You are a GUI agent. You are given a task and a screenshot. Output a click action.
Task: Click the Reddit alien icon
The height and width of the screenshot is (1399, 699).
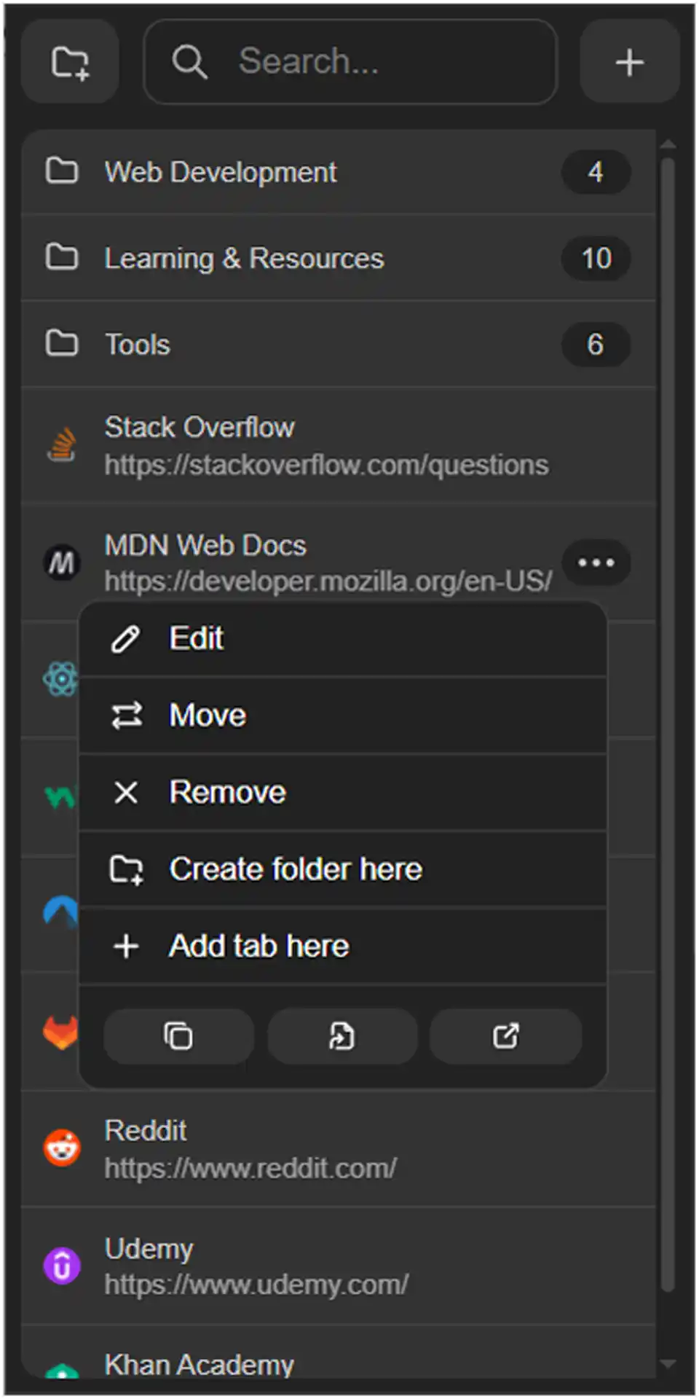[x=61, y=1145]
